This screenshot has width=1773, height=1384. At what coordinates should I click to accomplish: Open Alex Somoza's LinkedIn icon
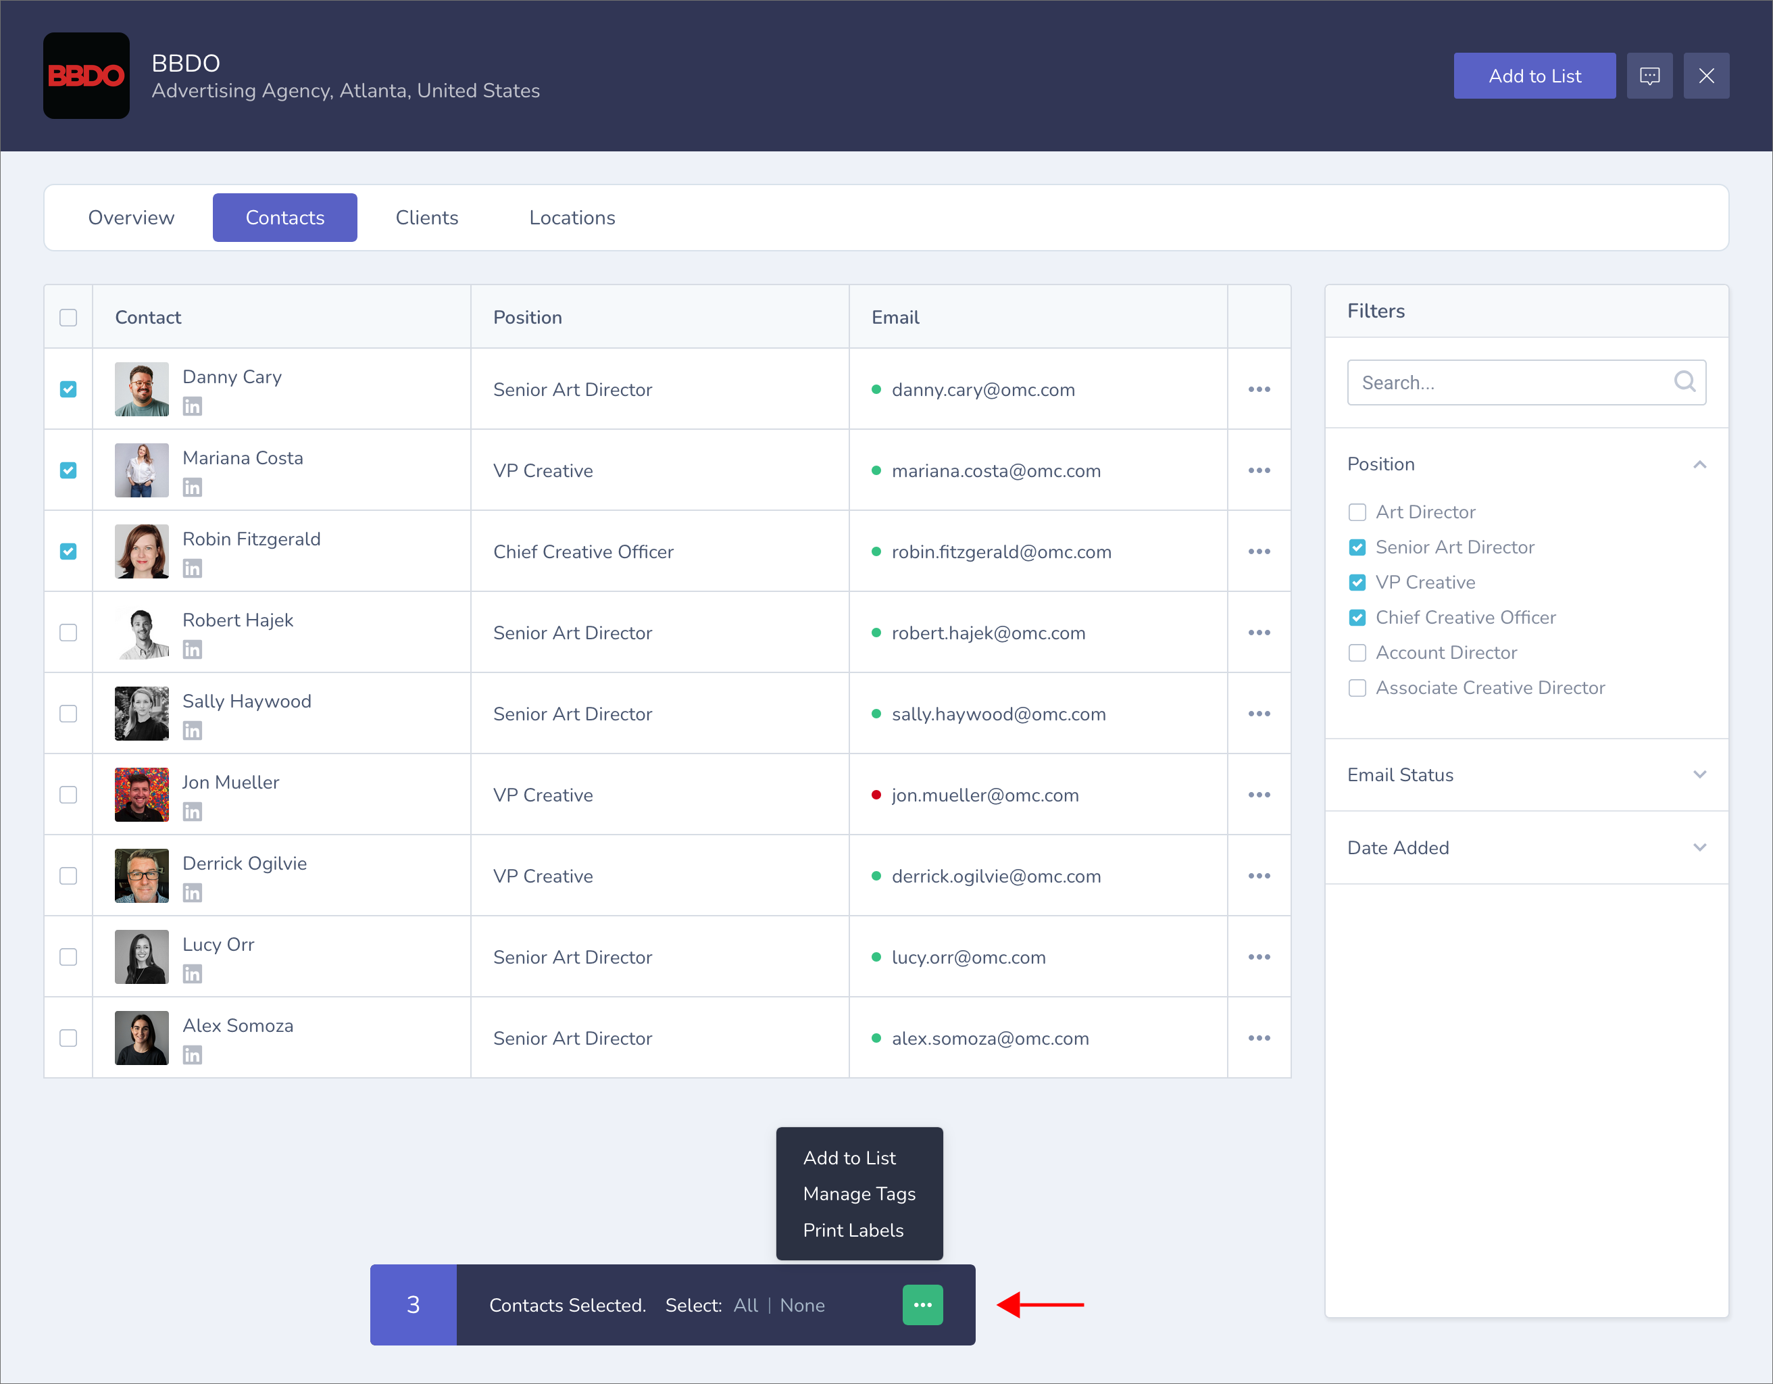coord(193,1056)
